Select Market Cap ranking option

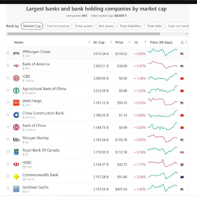pyautogui.click(x=32, y=26)
